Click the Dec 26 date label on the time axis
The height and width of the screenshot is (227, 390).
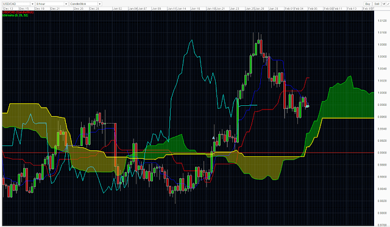click(79, 9)
